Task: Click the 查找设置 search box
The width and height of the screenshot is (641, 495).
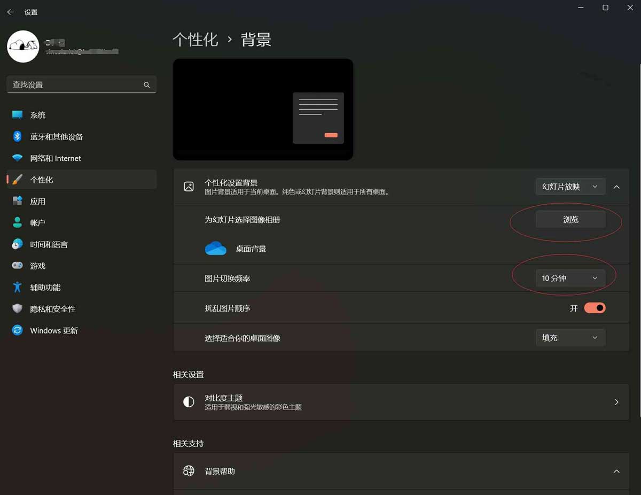Action: click(81, 84)
